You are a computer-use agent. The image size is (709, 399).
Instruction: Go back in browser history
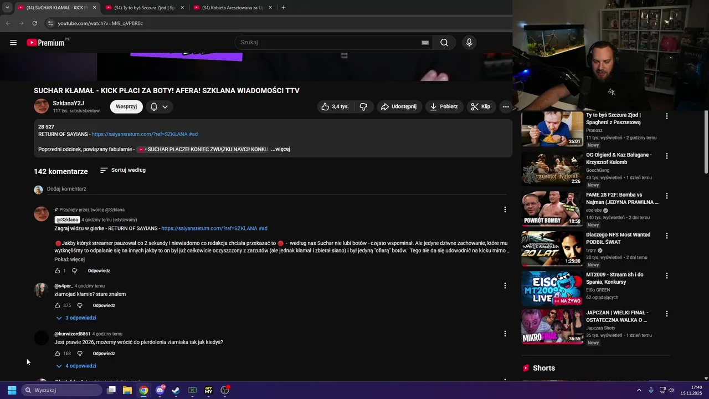pos(8,23)
